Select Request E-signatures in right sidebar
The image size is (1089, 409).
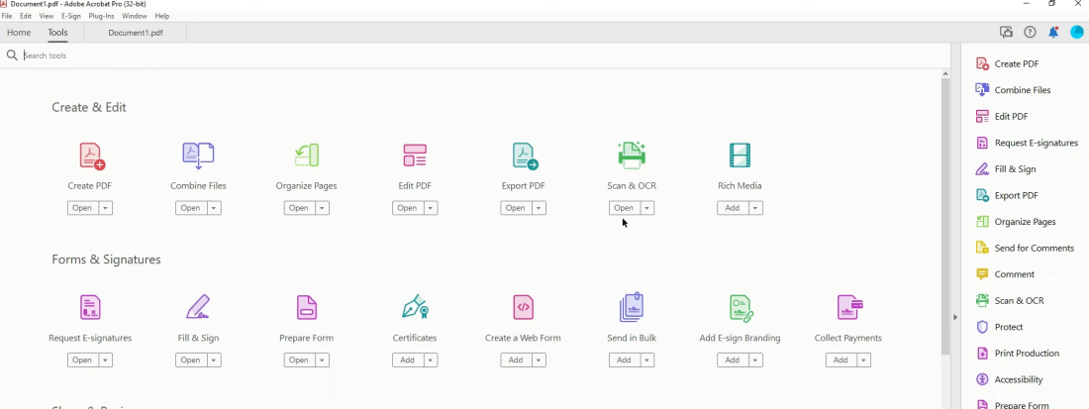point(1027,143)
